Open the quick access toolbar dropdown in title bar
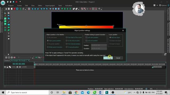The height and width of the screenshot is (95, 170). [20, 2]
